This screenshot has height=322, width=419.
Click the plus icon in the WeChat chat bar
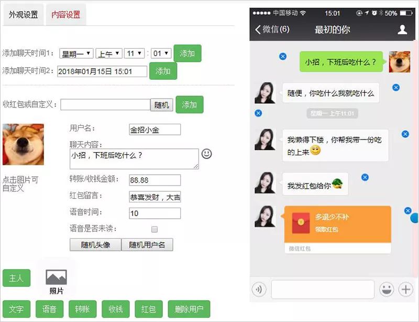405,289
